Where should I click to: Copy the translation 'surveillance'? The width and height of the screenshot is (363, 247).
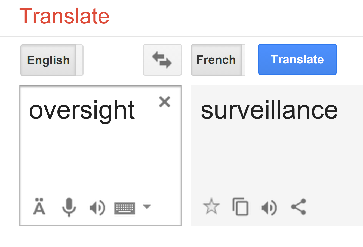coord(240,207)
